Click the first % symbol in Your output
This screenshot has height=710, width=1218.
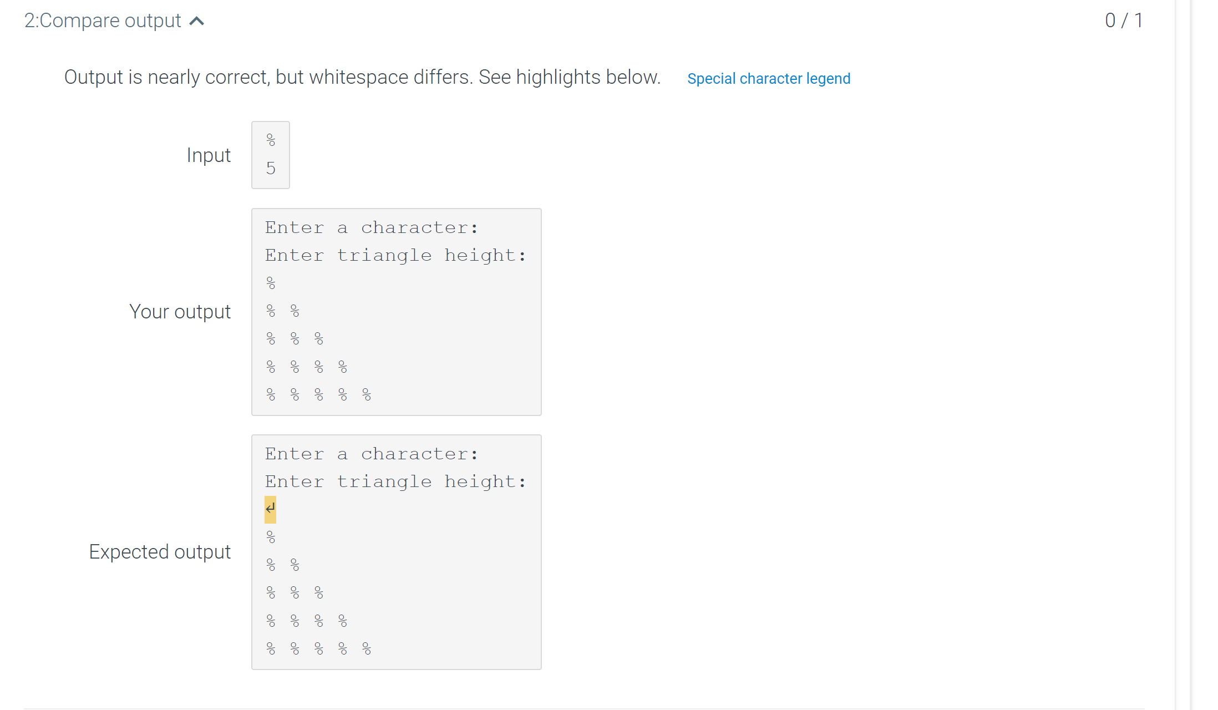[x=271, y=283]
